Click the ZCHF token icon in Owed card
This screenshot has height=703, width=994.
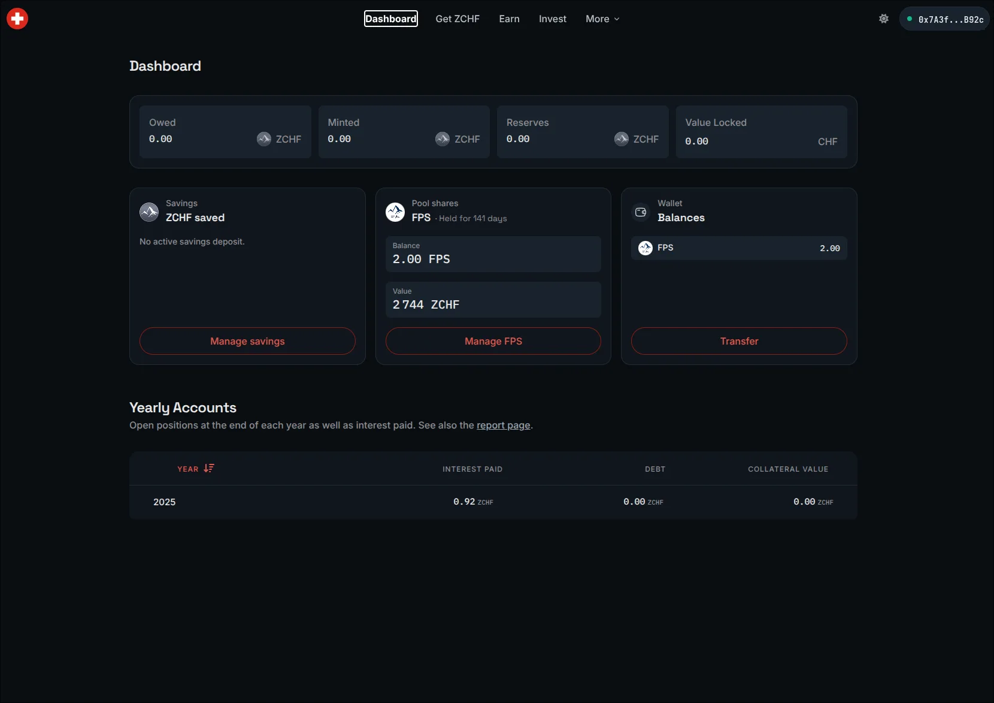(264, 139)
